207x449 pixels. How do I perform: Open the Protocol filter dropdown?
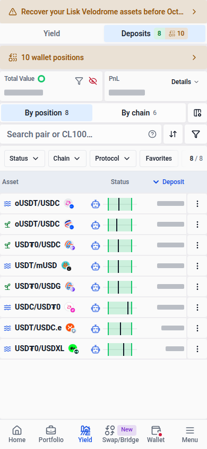point(113,159)
